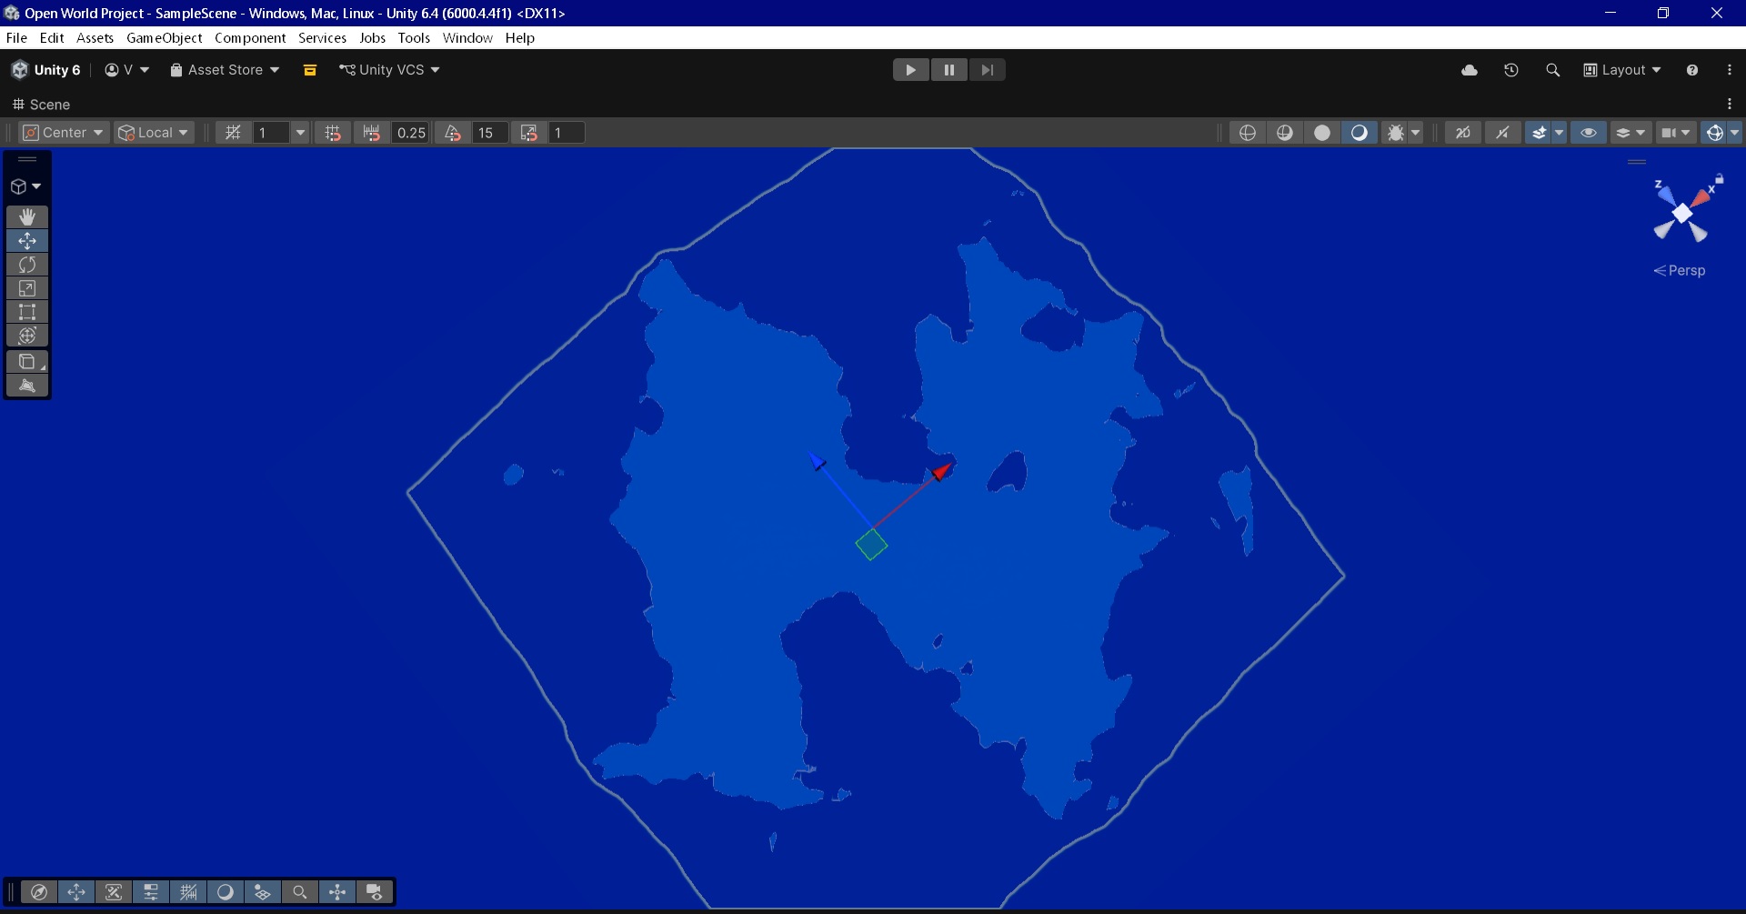Click the view options compass overlay button
The image size is (1746, 914).
39,892
